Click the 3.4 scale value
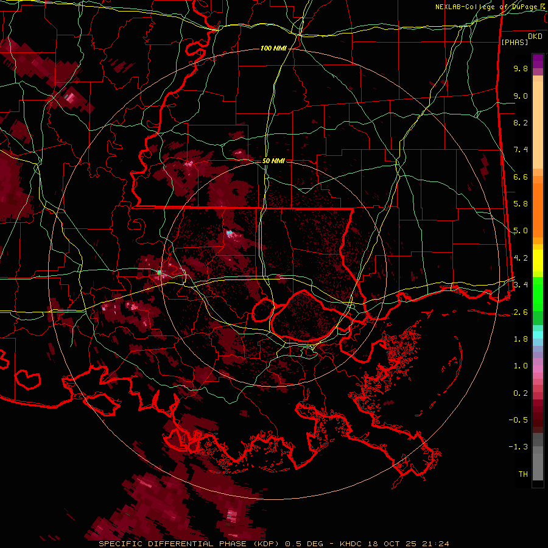 [521, 285]
